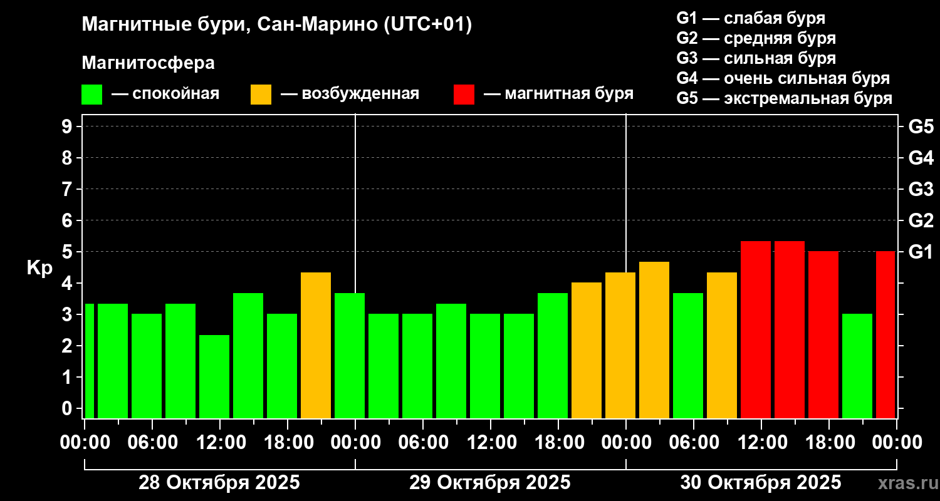The width and height of the screenshot is (940, 501).
Task: Click the red Kp 5 bar between 16:00 and 19:00, 30 October
Action: coord(823,334)
